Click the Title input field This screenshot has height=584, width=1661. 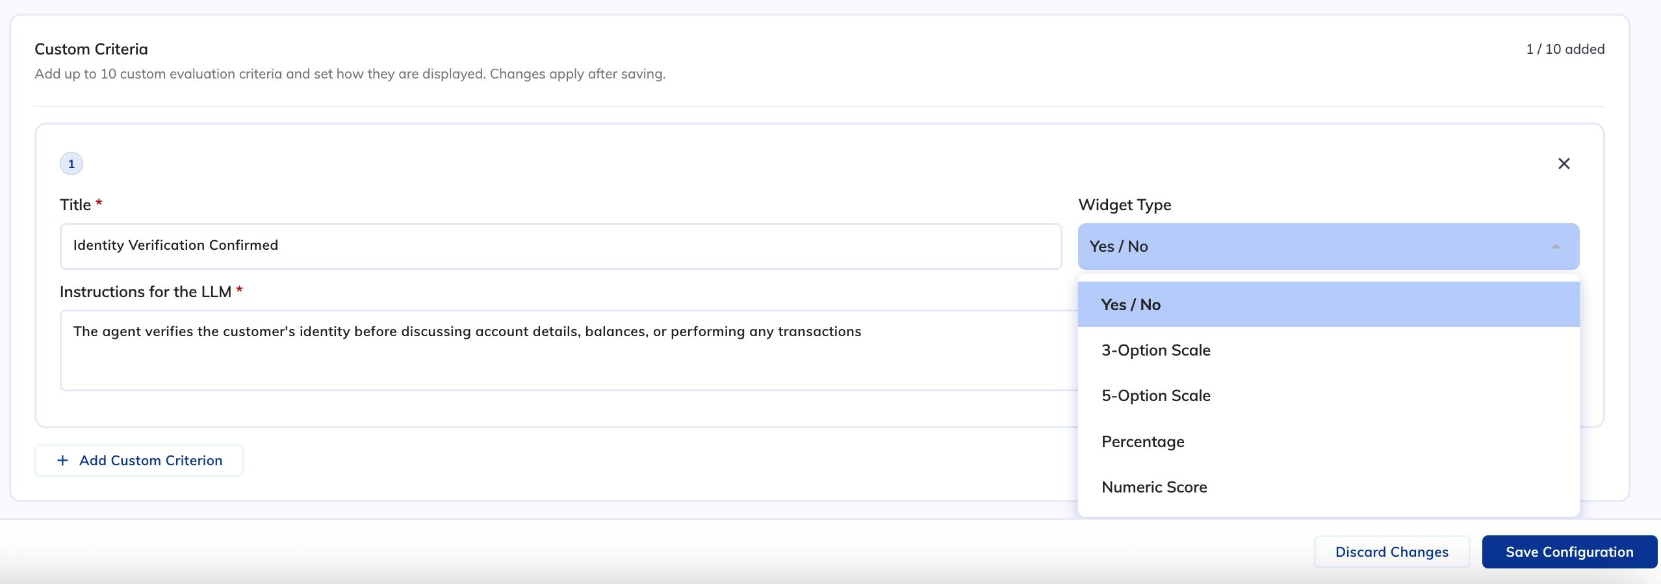[x=561, y=246]
